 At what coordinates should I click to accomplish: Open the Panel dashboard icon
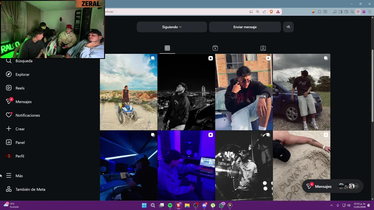(9, 142)
